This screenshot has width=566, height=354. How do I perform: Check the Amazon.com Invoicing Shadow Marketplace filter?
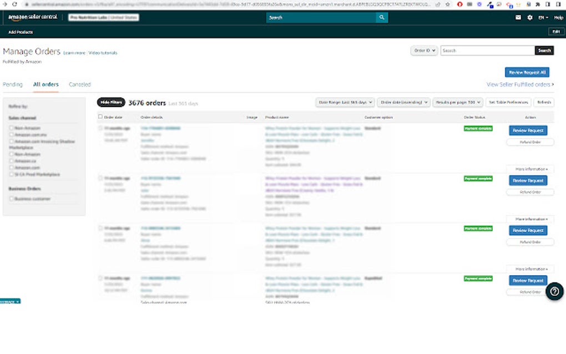[x=11, y=141]
